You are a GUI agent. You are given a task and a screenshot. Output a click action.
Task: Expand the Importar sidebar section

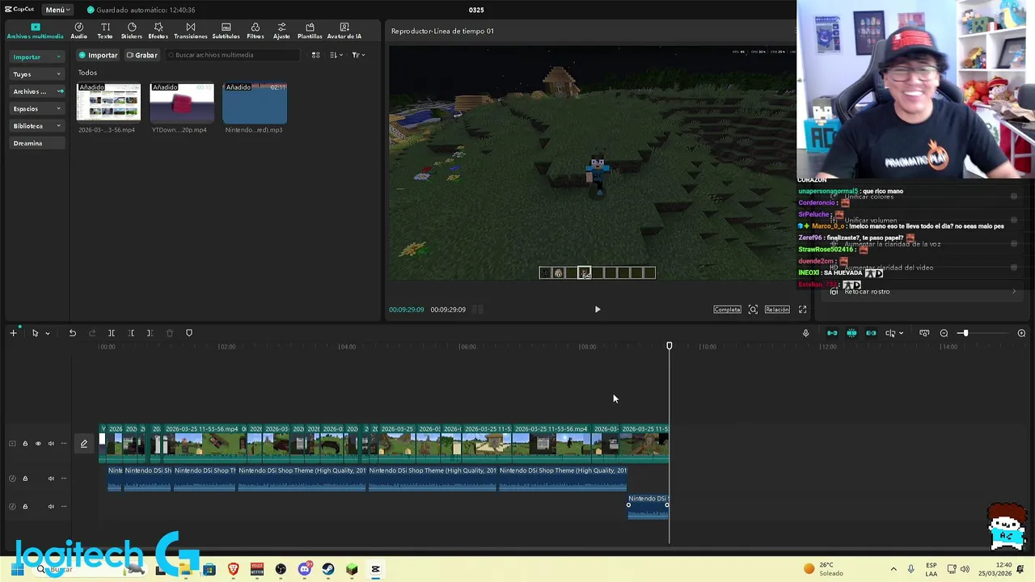36,57
